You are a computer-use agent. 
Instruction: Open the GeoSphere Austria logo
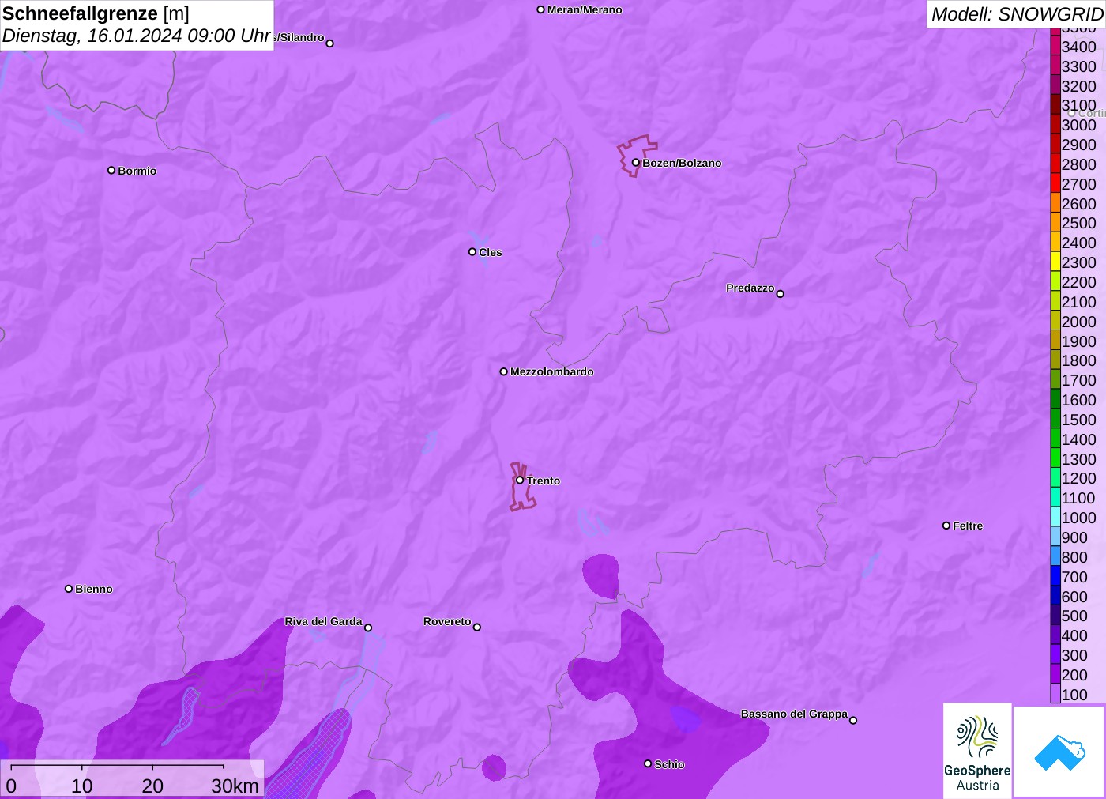coord(977,751)
